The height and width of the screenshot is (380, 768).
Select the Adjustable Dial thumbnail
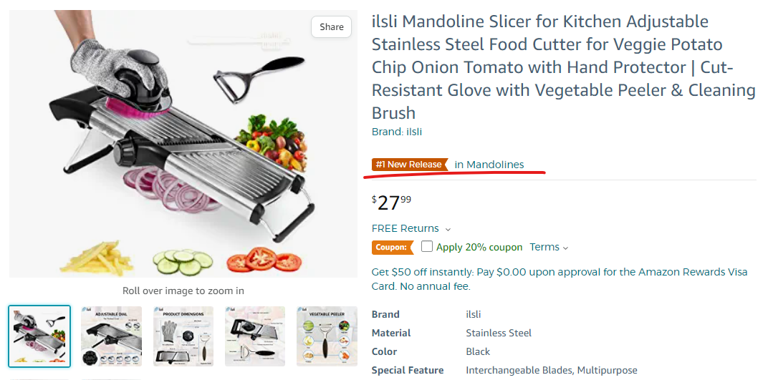click(x=111, y=336)
